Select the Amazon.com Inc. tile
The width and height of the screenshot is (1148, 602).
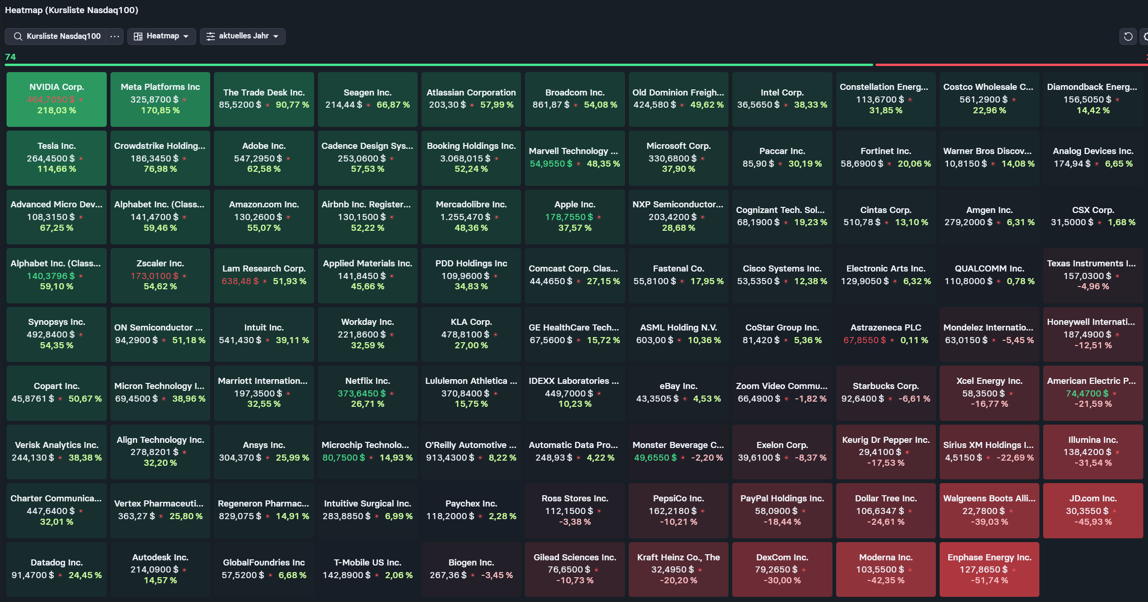pos(264,217)
